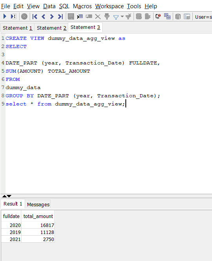212x261 pixels.
Task: Click the commit database icon
Action: click(139, 16)
